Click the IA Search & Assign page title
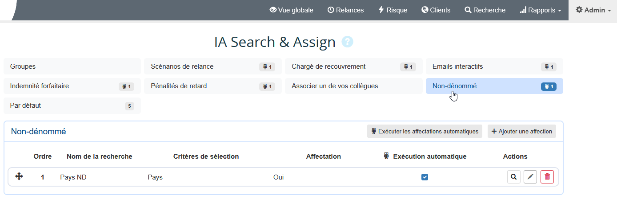This screenshot has width=617, height=199. (x=275, y=42)
